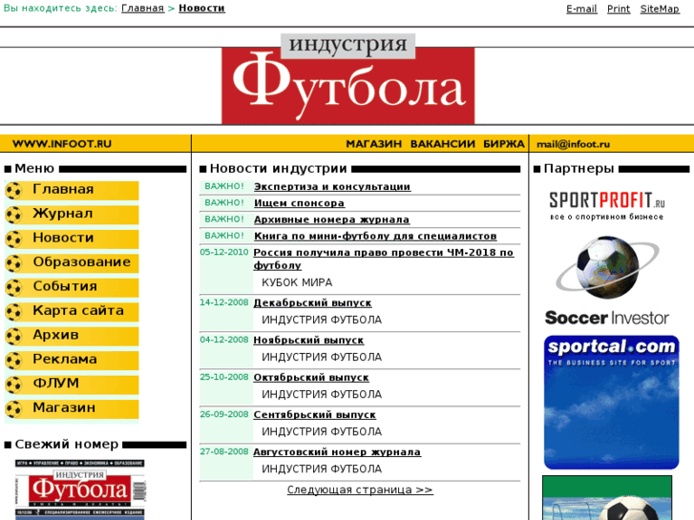This screenshot has width=694, height=520.
Task: Click the soccer ball icon beside Журнал
Action: point(13,215)
